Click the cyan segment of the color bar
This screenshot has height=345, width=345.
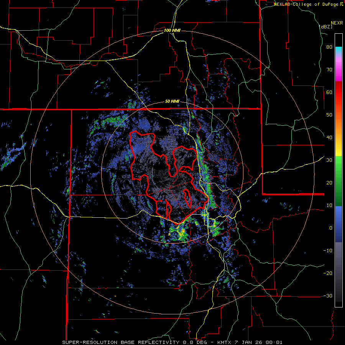pos(338,50)
